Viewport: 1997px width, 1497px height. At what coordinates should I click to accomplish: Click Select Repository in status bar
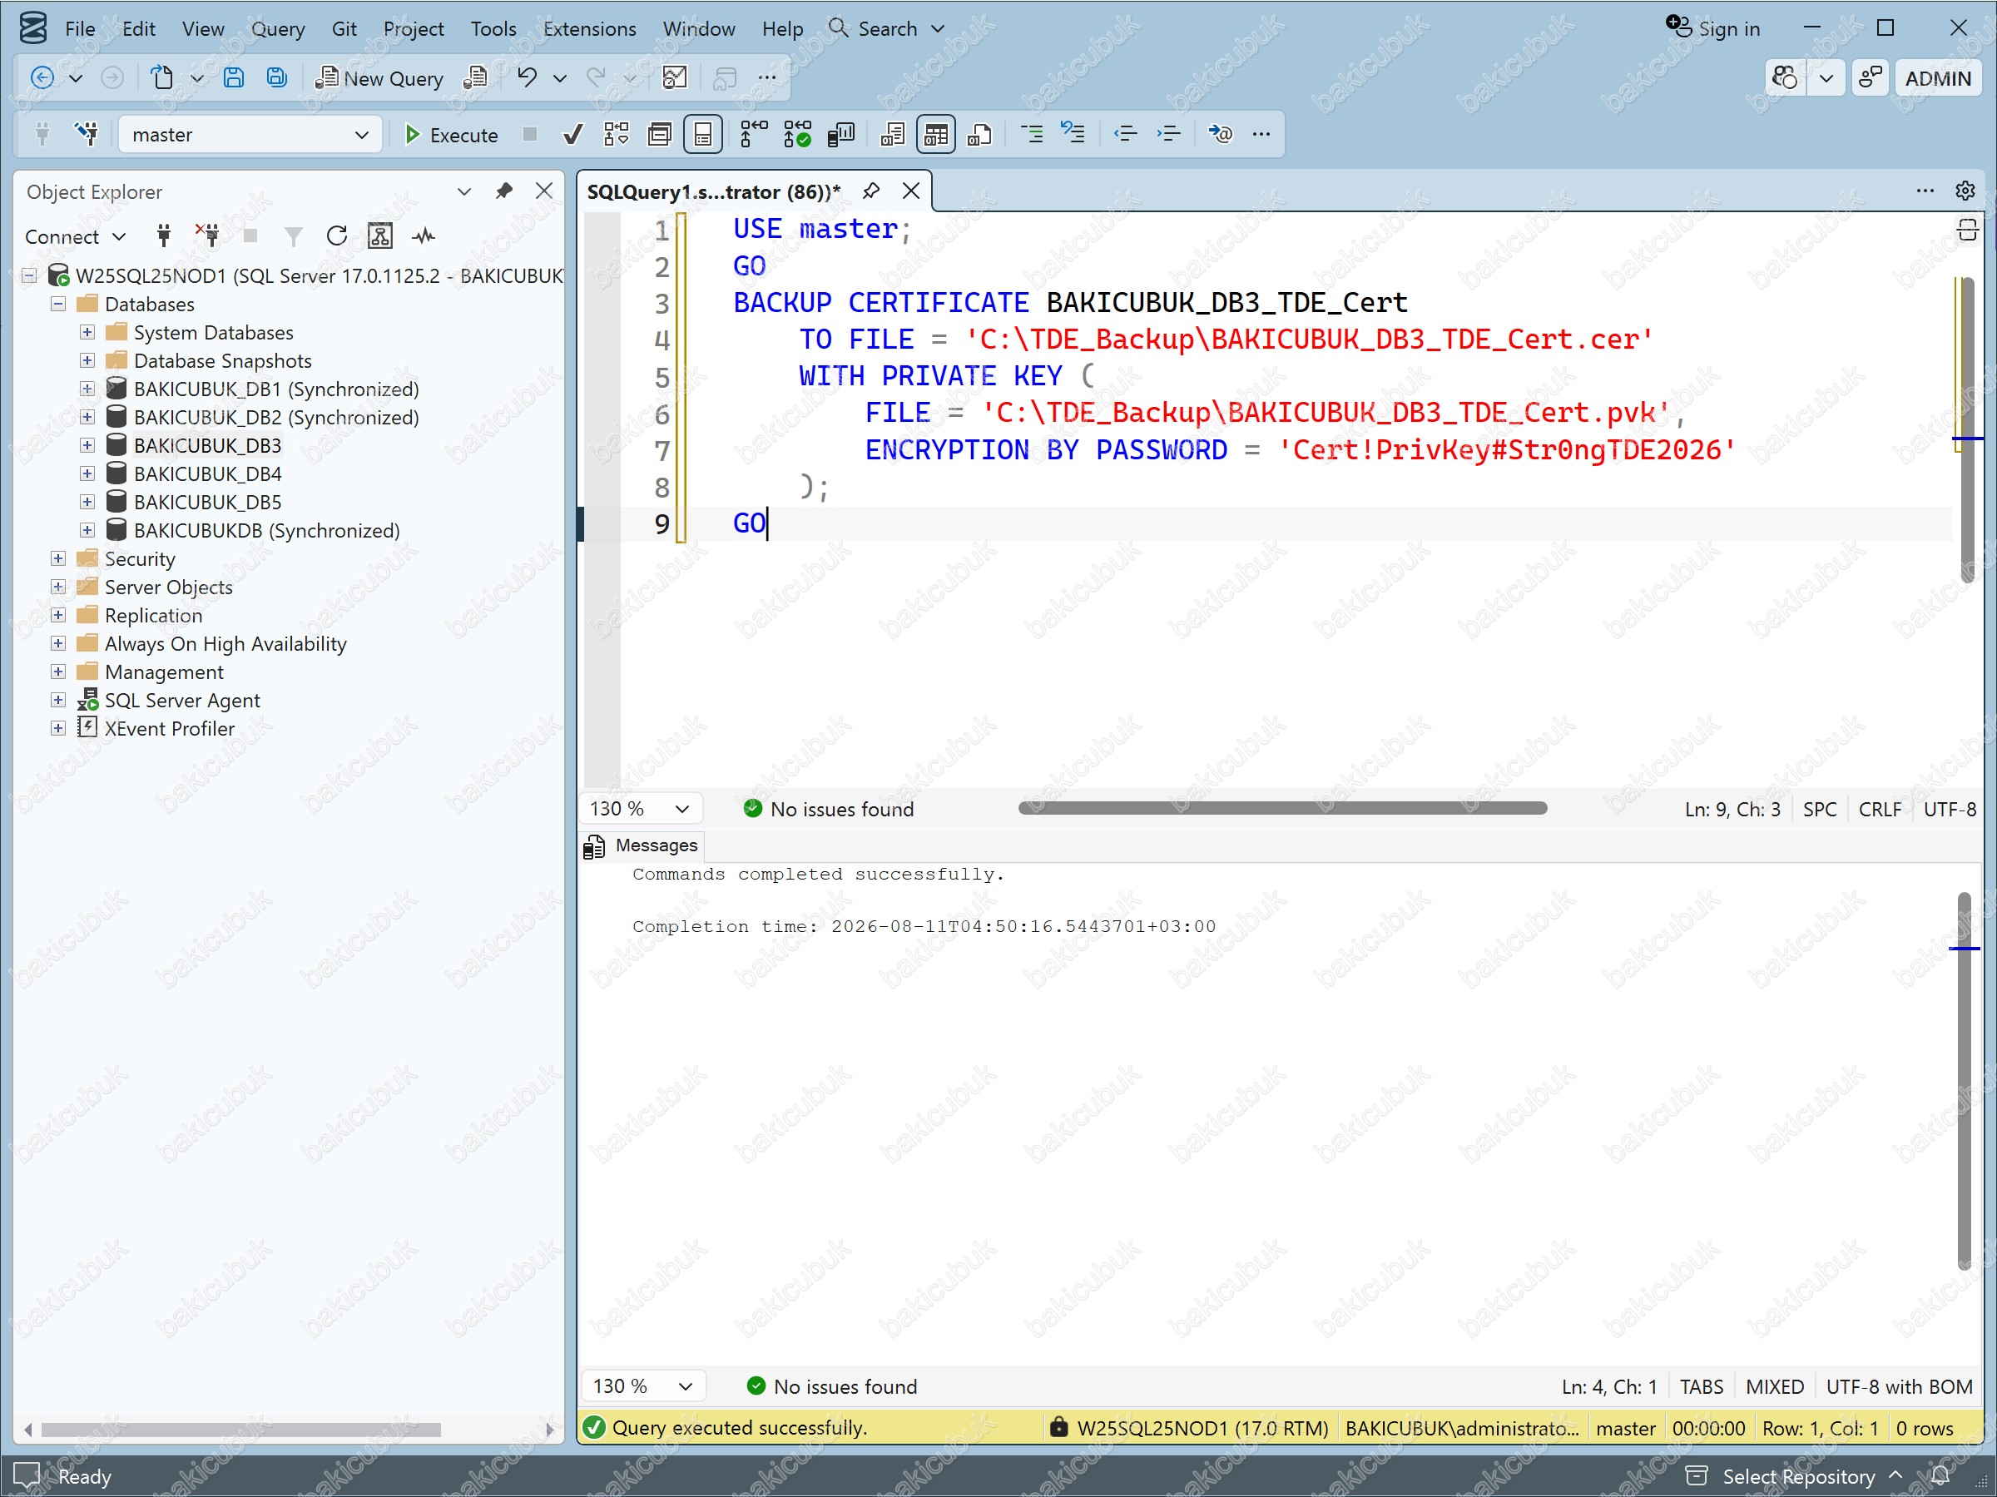1797,1476
